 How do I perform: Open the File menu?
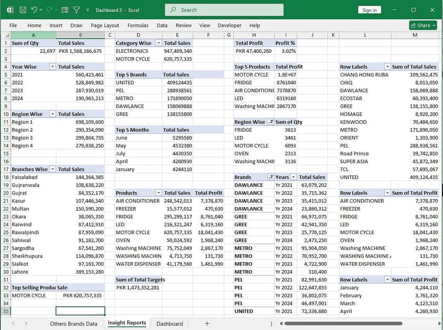(x=13, y=25)
